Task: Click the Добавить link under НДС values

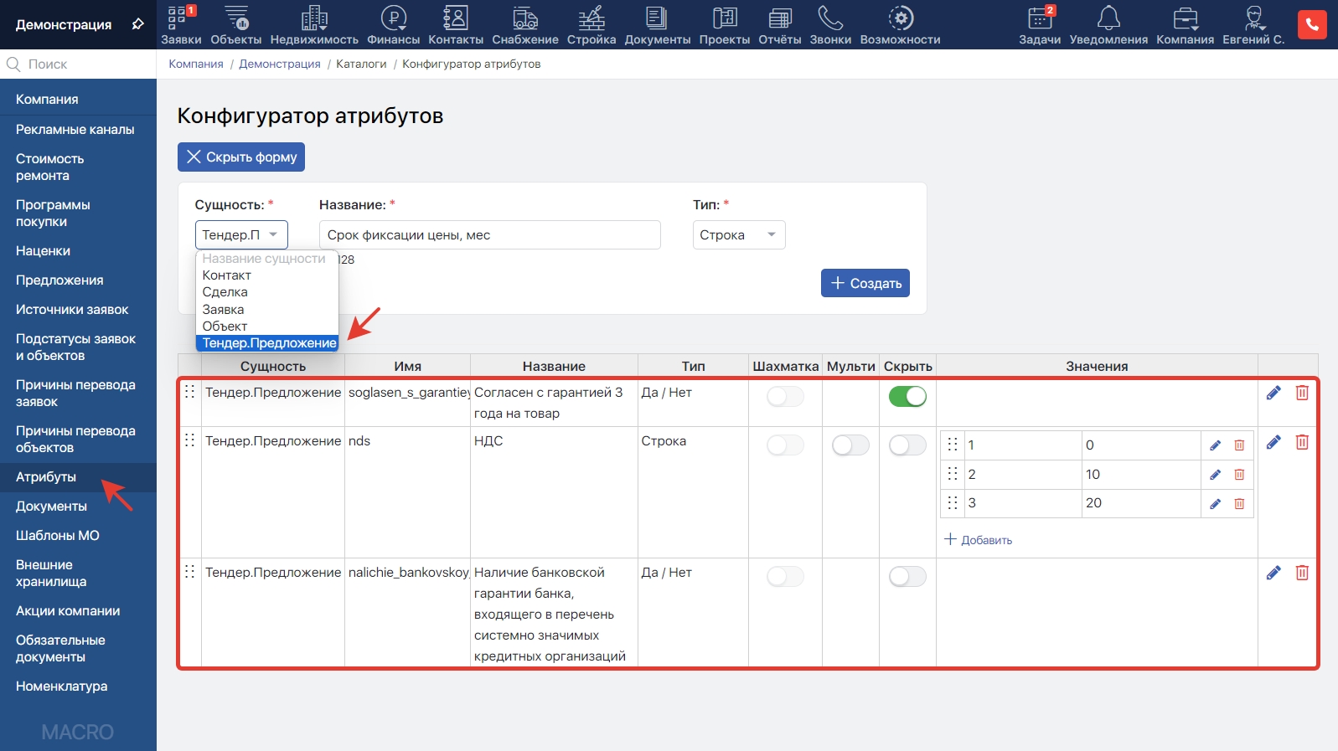Action: pos(979,540)
